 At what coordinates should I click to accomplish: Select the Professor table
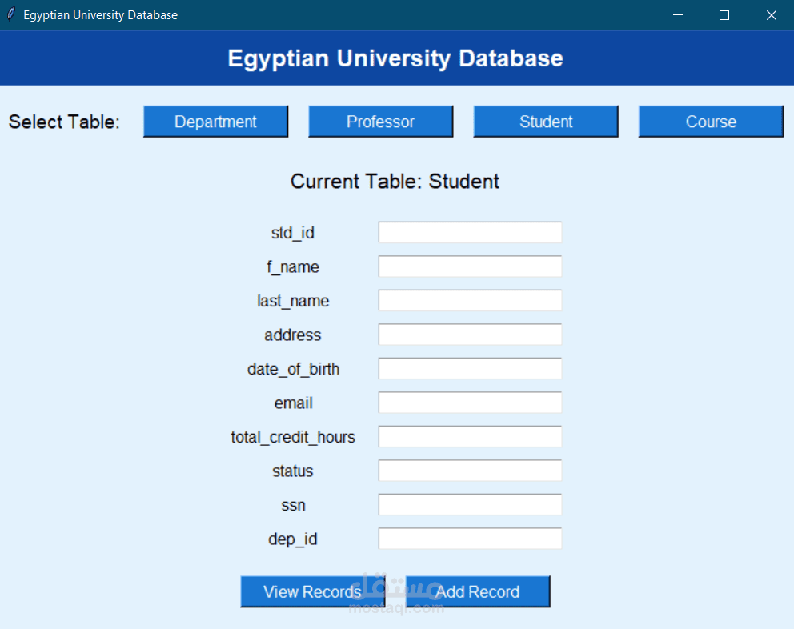tap(380, 121)
